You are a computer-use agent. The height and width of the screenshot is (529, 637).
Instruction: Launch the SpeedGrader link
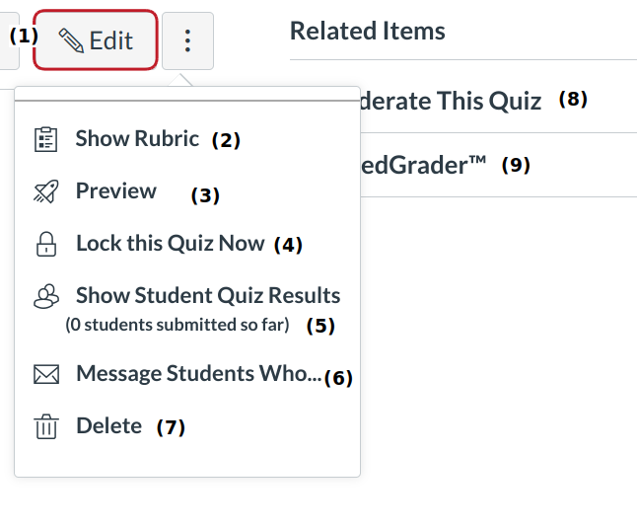pos(424,166)
